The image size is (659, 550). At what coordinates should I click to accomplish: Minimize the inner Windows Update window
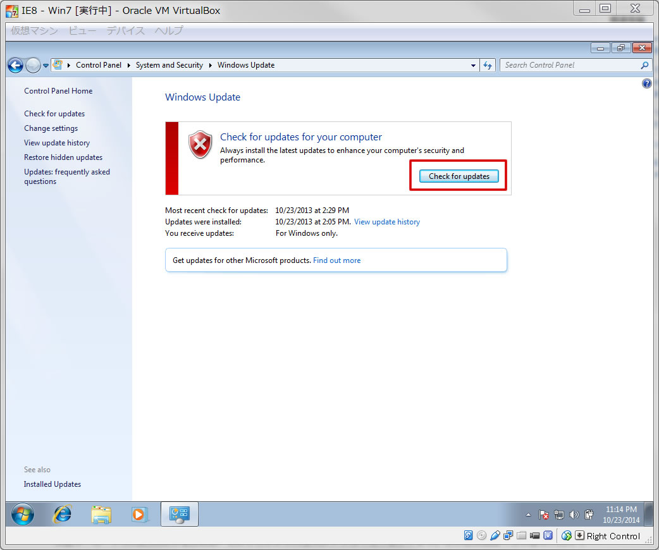(601, 48)
